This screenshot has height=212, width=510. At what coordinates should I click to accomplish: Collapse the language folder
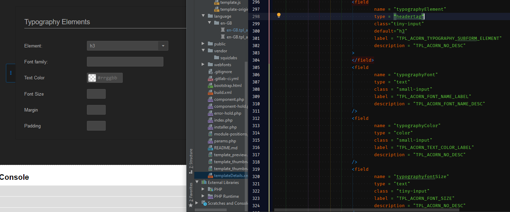pos(203,16)
